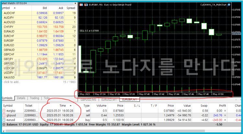Select the eurusd buy position row
243x134 pixels.
(121, 120)
